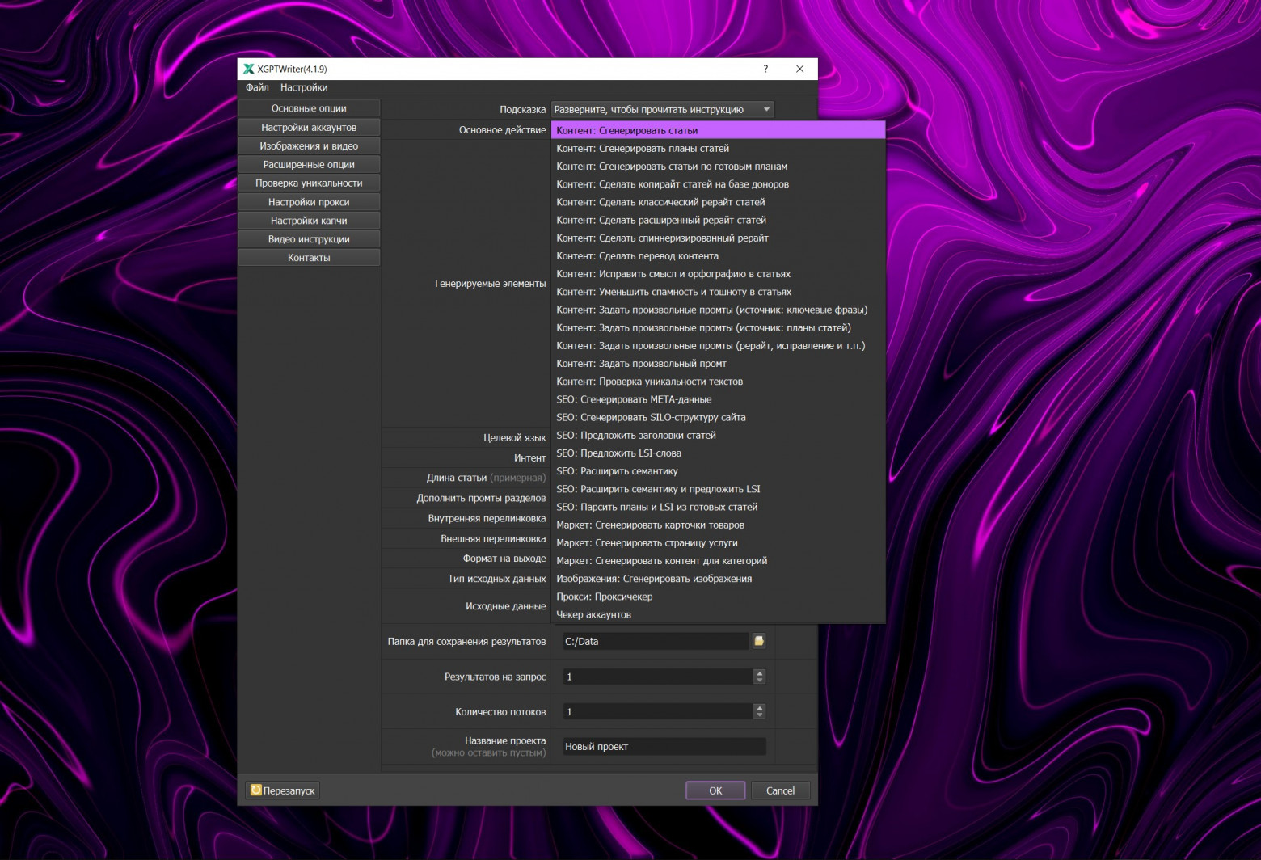
Task: Select Чекер аккаунтов option
Action: pyautogui.click(x=718, y=614)
